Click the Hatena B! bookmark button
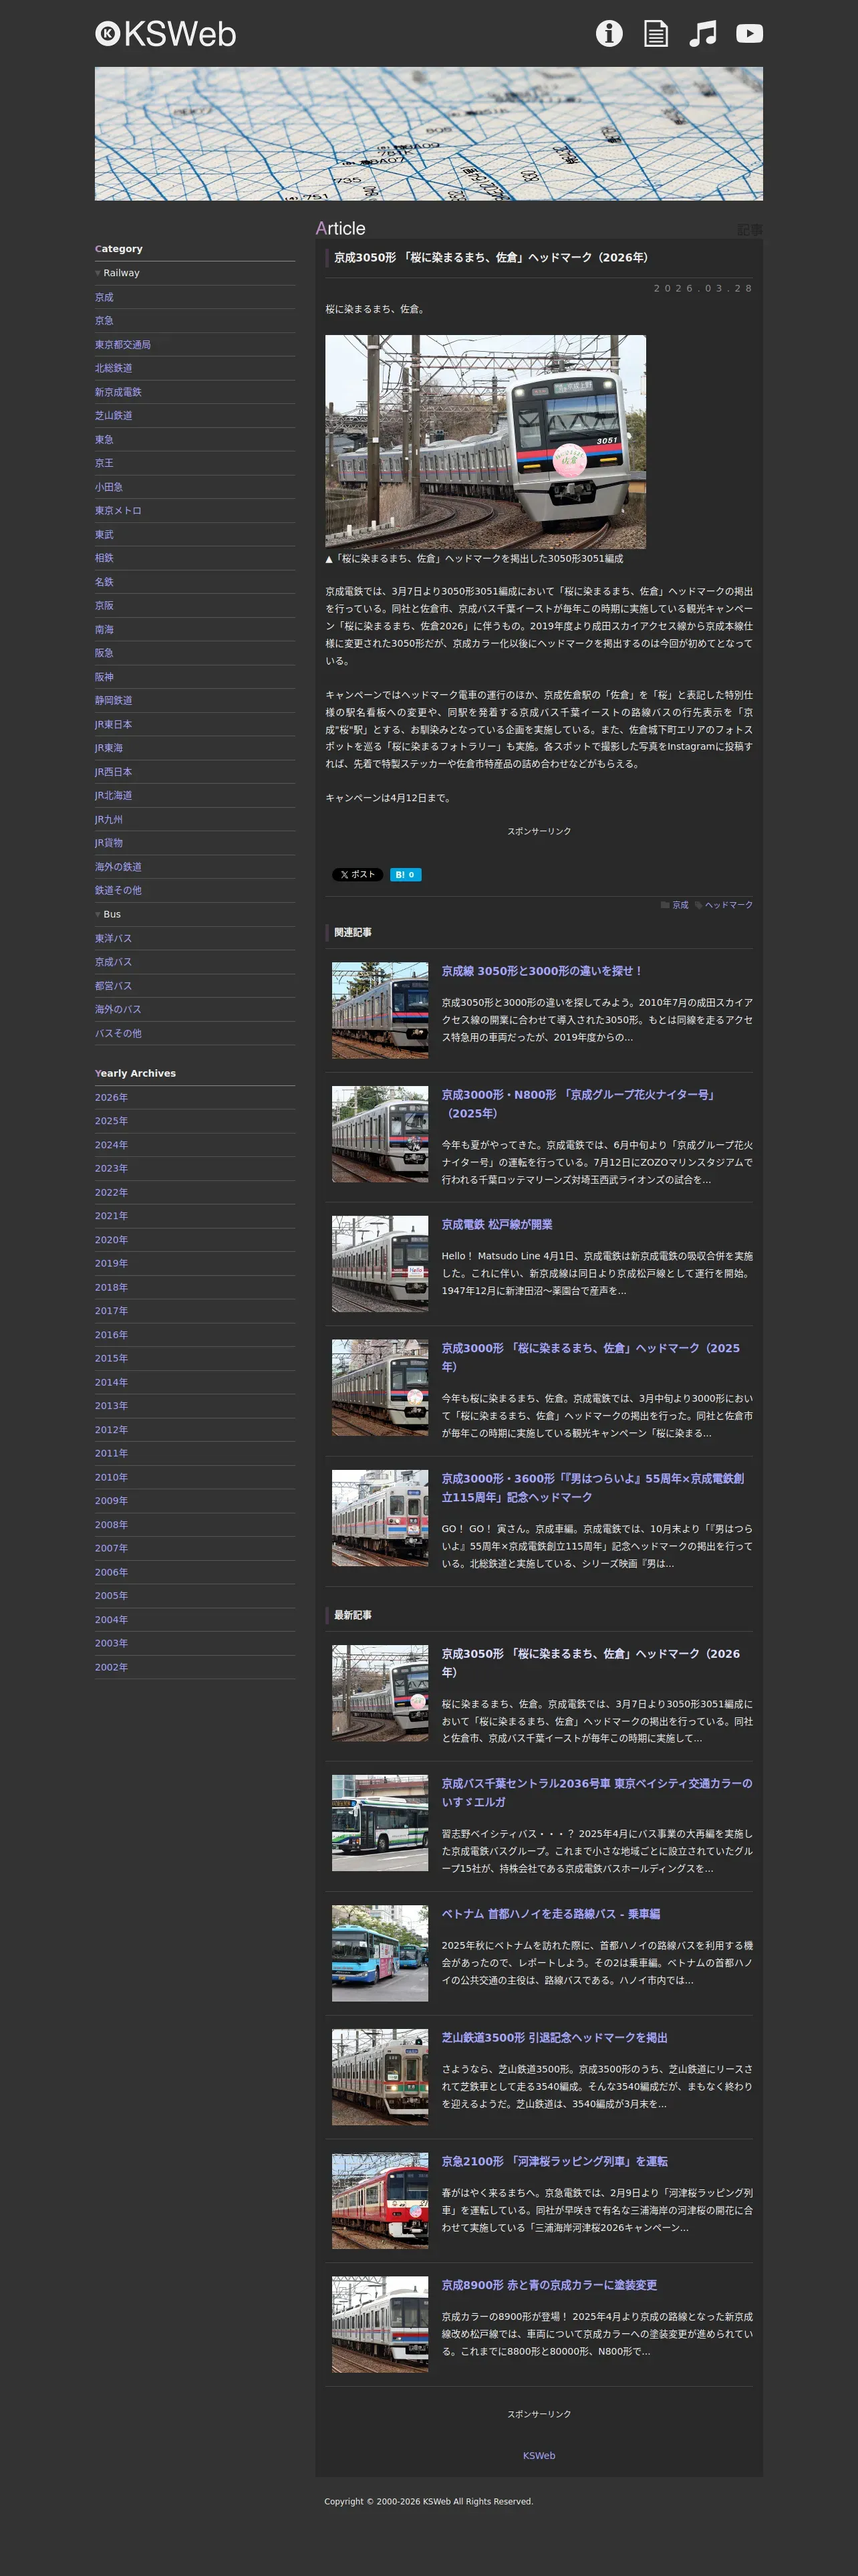 (406, 875)
